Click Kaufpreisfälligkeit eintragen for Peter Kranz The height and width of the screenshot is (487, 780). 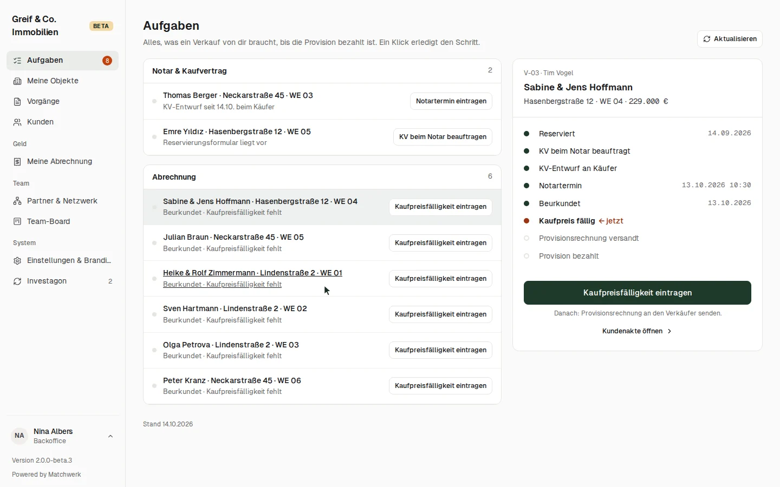(x=440, y=386)
